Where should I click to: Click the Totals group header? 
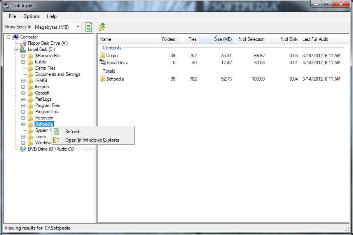click(109, 71)
